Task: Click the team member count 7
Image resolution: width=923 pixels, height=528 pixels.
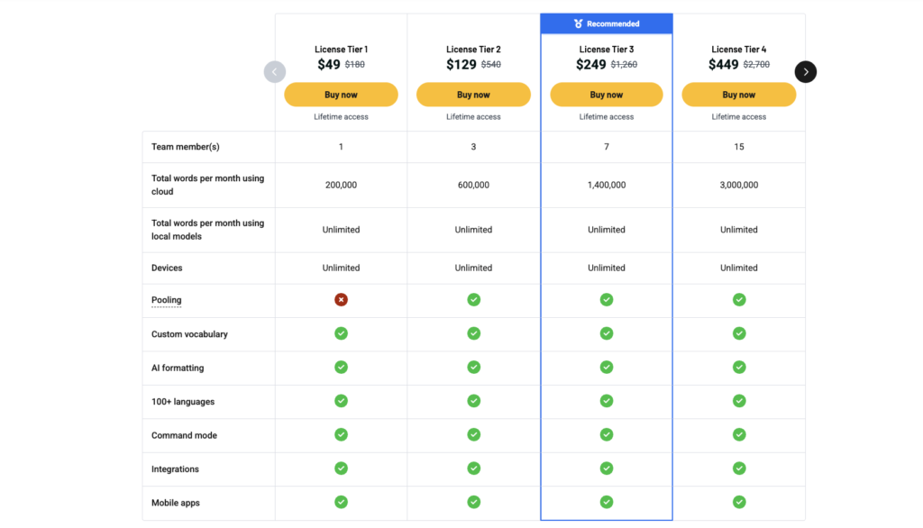Action: point(607,147)
